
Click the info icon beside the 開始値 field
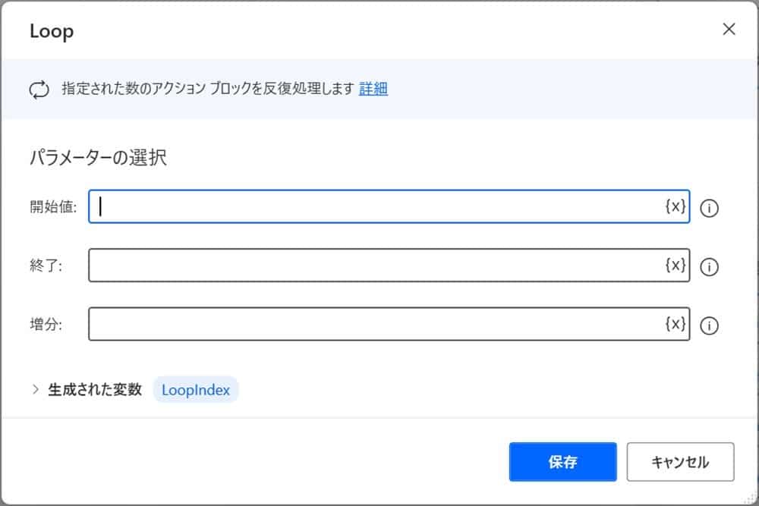709,208
